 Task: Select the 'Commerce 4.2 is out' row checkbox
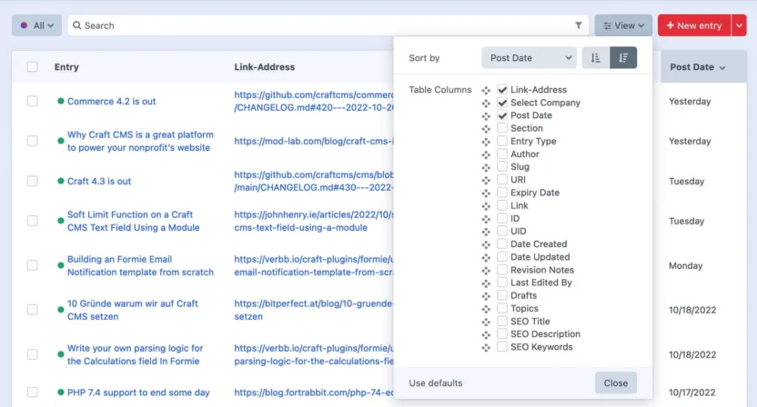(33, 101)
